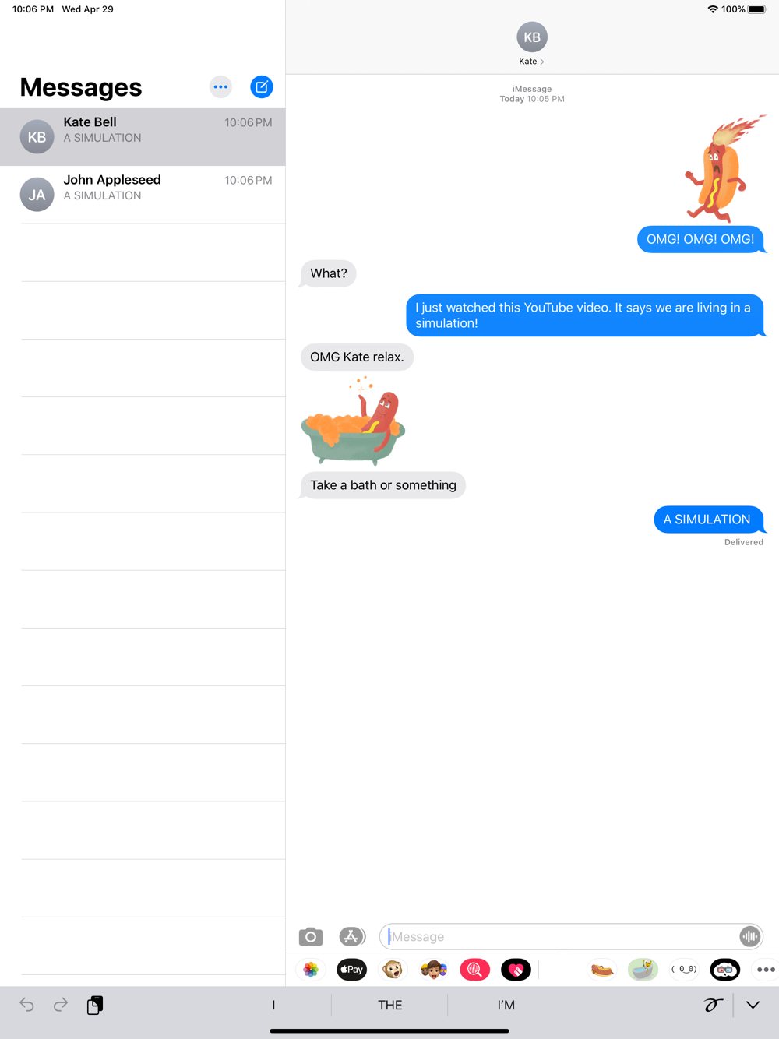Show more apps in the drawer

click(766, 970)
